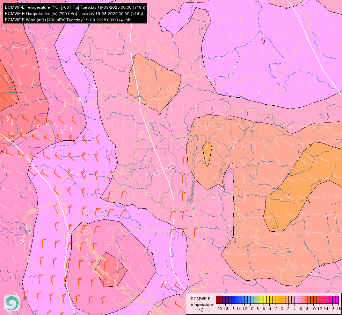
Task: Click the swirl logo icon at bottom-left
Action: pos(12,303)
